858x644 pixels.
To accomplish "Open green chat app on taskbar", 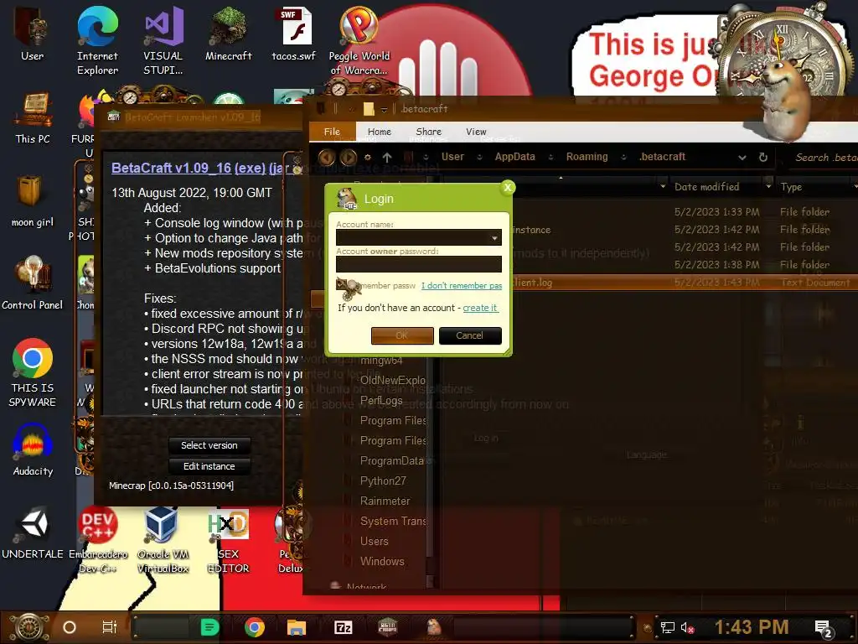I will [x=209, y=627].
